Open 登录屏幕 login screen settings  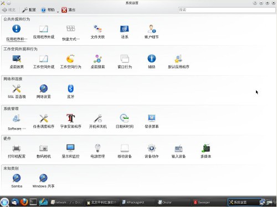[152, 121]
